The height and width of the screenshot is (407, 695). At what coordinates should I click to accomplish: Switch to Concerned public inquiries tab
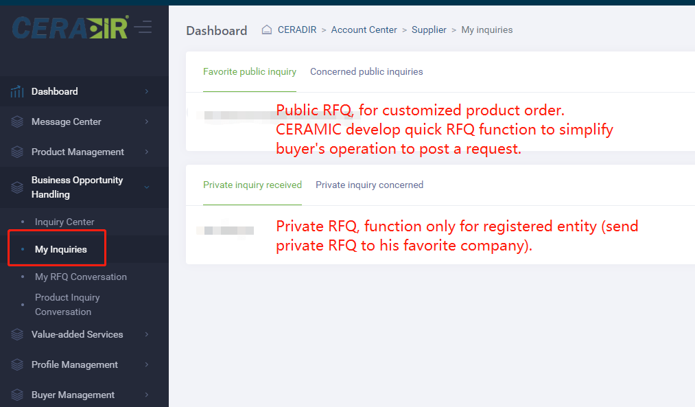366,72
